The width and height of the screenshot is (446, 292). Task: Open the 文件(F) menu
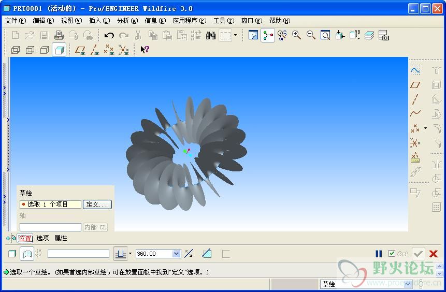16,21
